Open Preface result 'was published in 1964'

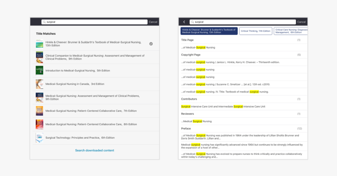point(240,137)
